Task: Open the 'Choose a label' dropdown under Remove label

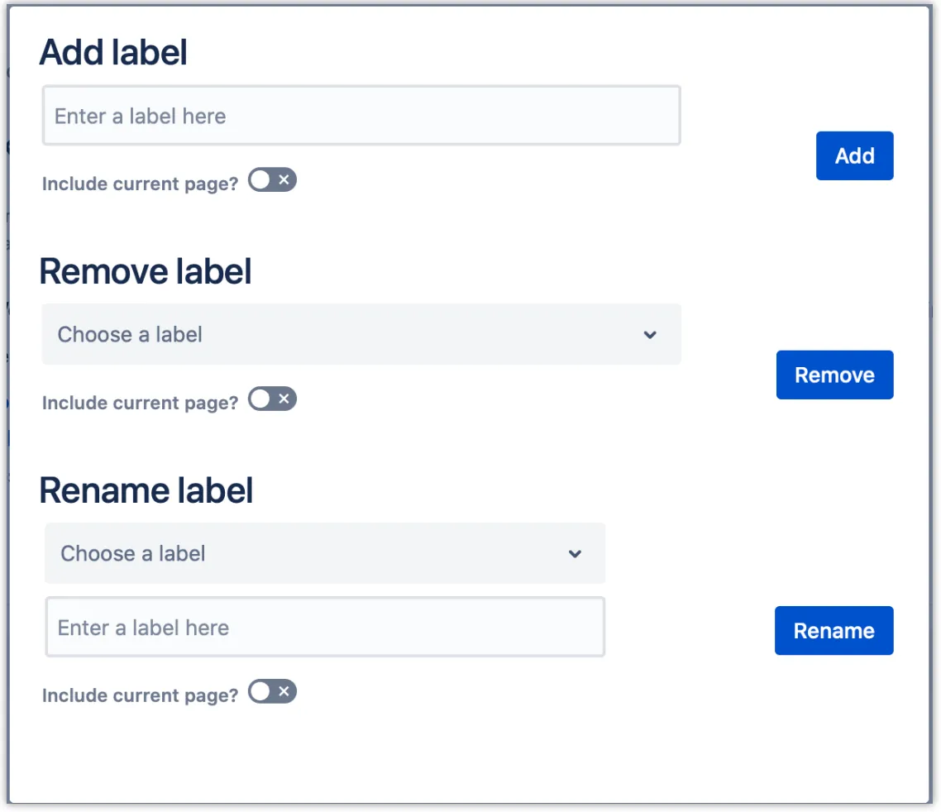Action: [361, 334]
